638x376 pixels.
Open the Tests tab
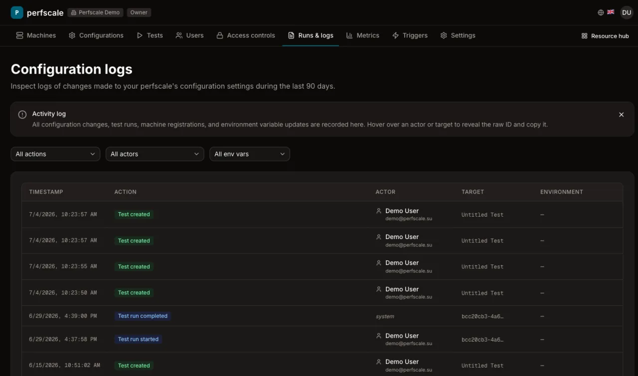click(150, 35)
